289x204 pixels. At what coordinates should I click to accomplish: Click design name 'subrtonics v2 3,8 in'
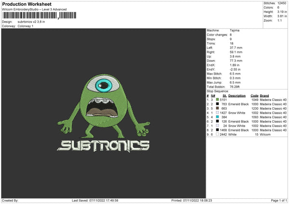coord(31,22)
